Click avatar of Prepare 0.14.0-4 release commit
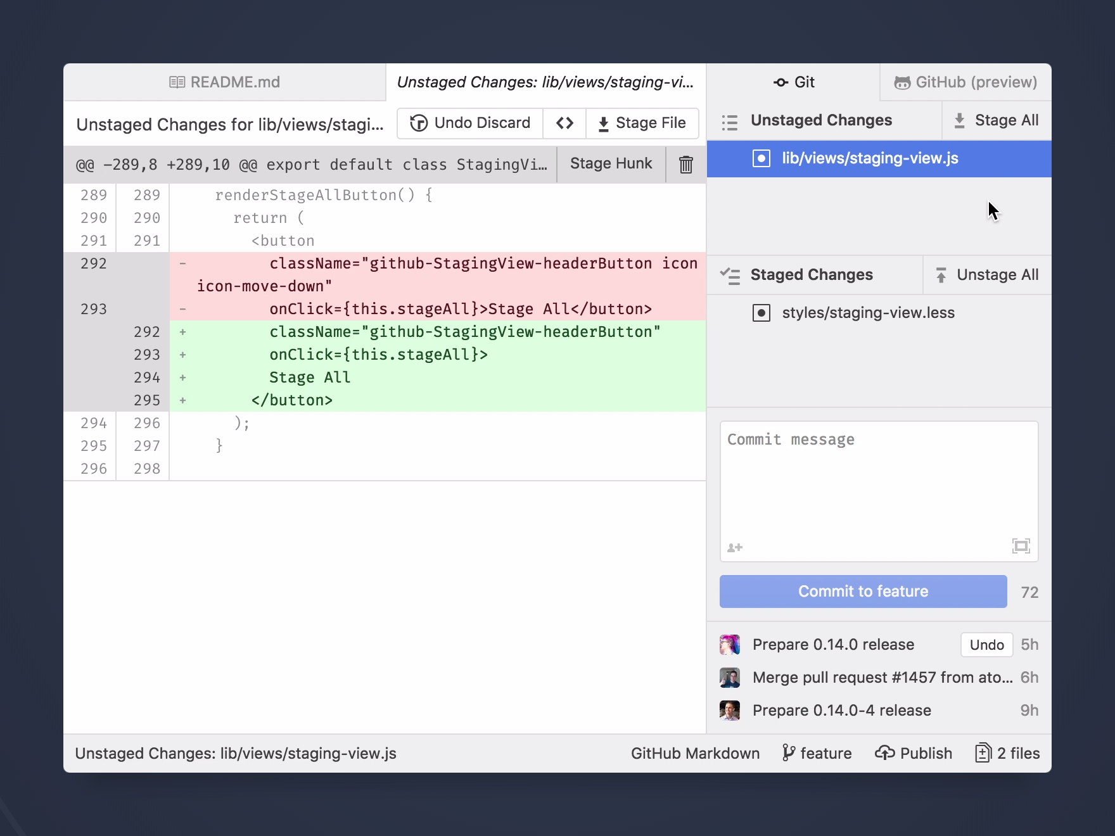The width and height of the screenshot is (1115, 836). (730, 711)
